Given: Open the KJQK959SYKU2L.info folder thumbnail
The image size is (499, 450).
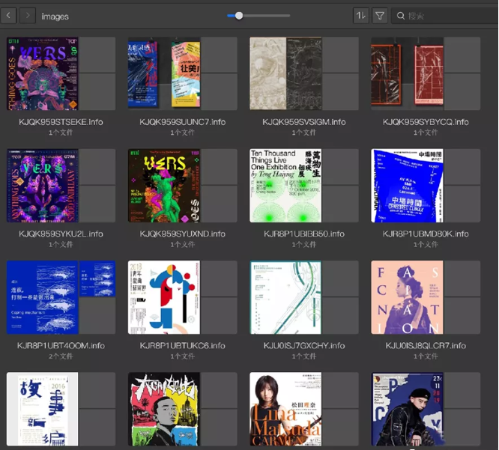Looking at the screenshot, I should [x=61, y=186].
